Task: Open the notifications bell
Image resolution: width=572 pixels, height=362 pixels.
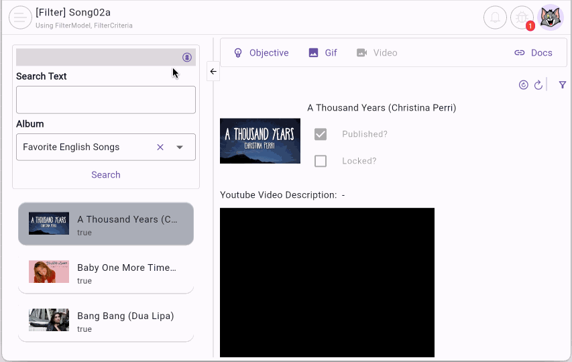Action: [495, 18]
